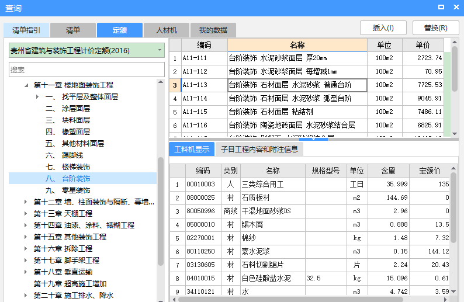The height and width of the screenshot is (302, 464).
Task: Open the 人材机 tab
Action: [167, 30]
